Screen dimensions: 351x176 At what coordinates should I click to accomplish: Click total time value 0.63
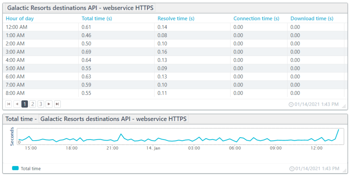click(x=86, y=77)
